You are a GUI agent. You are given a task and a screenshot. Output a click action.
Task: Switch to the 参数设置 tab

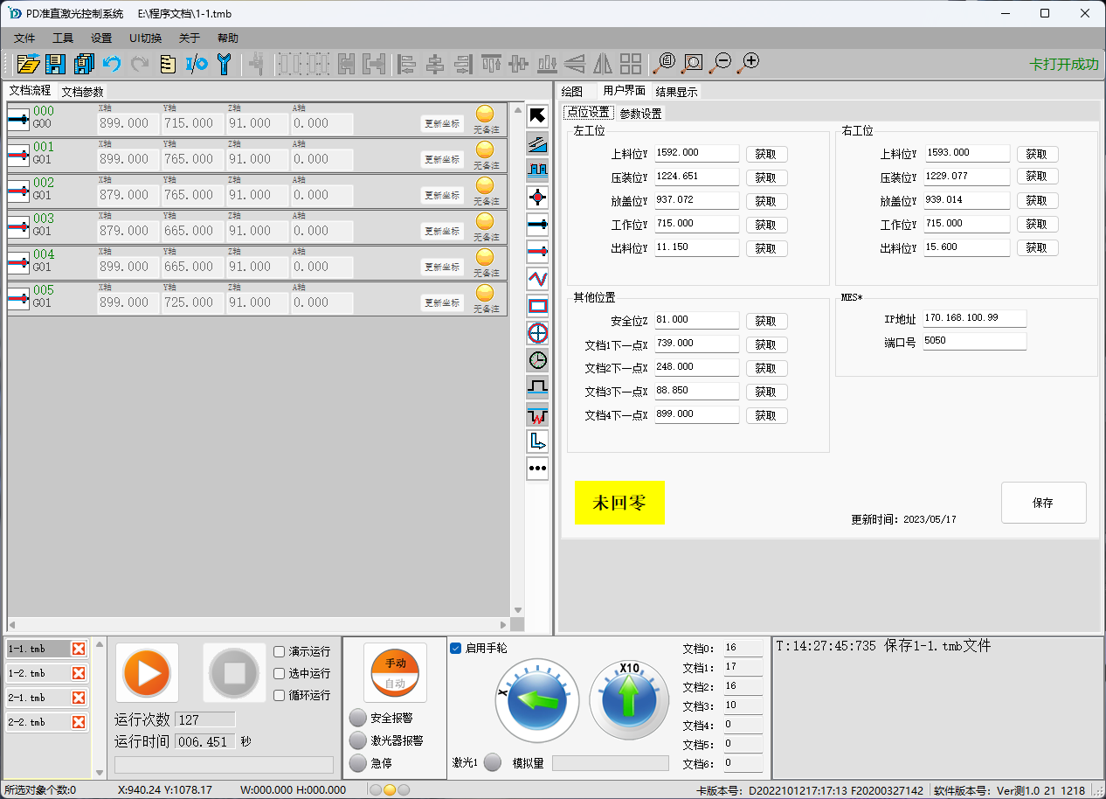(640, 114)
